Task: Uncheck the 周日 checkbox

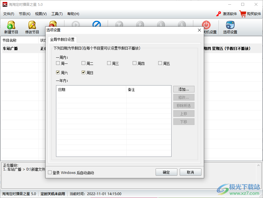Action: click(x=83, y=72)
